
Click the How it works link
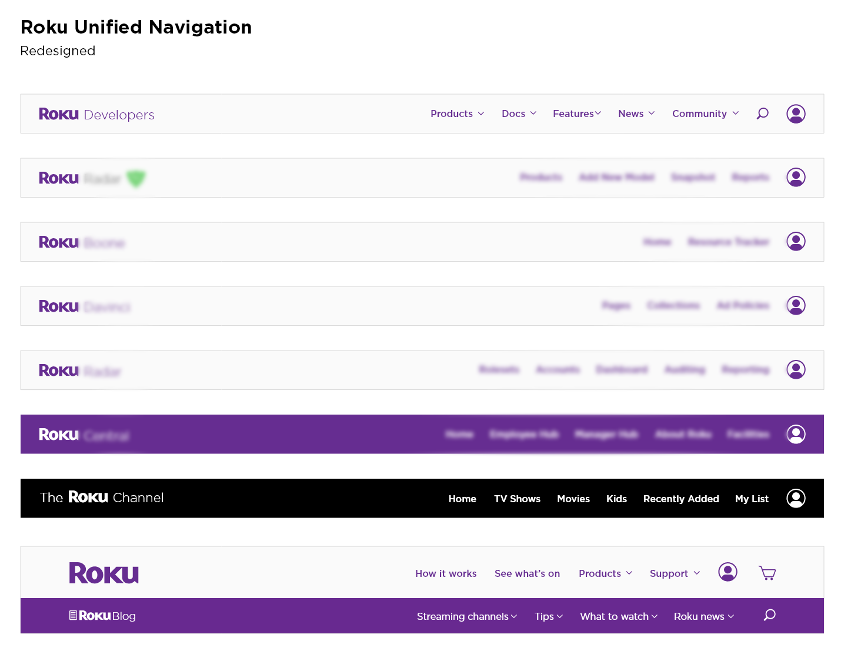(x=446, y=573)
